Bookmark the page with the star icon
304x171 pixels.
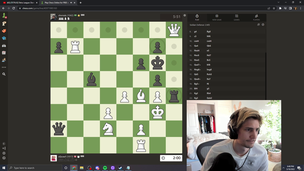[274, 9]
